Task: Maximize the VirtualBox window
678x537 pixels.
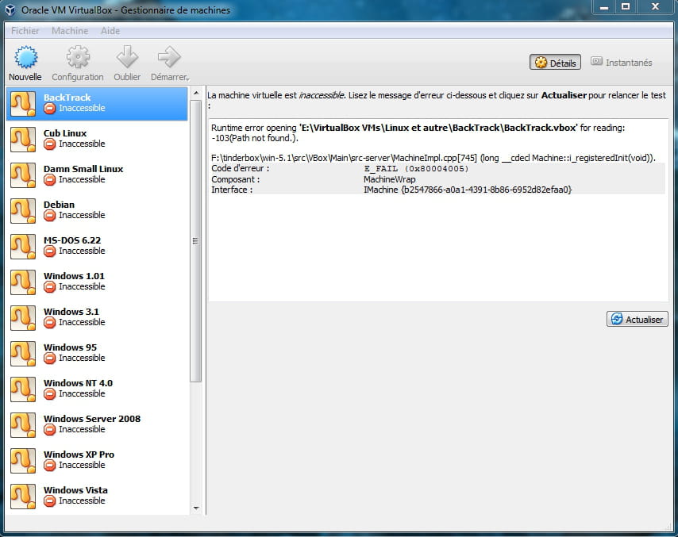Action: pos(626,7)
